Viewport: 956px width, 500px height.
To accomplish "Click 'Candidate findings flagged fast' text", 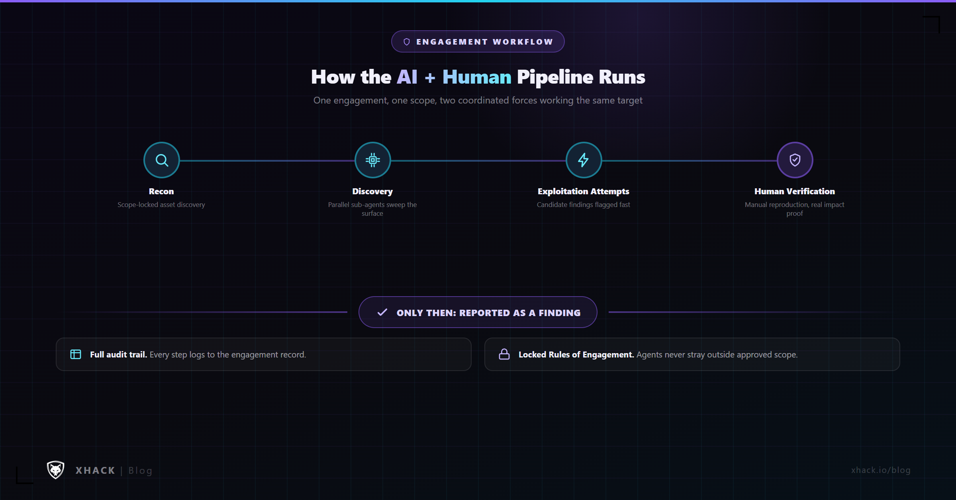I will (x=584, y=205).
